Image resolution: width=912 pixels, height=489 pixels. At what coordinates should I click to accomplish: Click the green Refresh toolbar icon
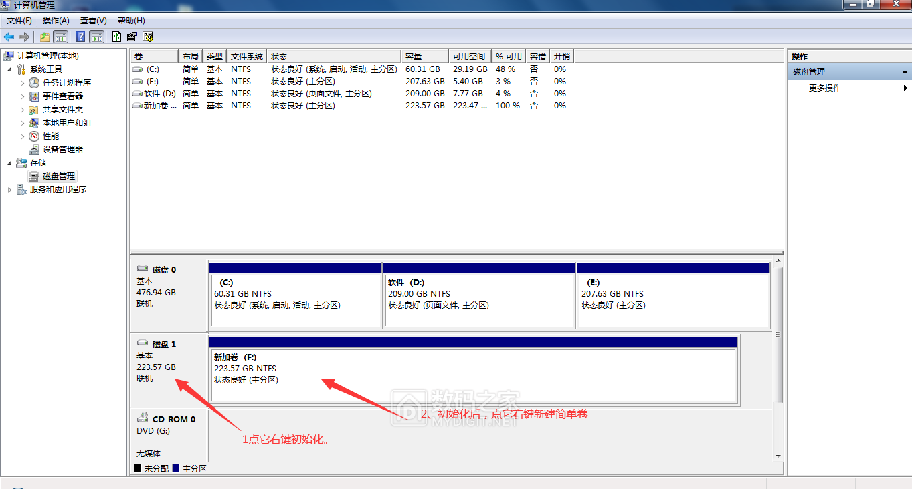pos(117,37)
